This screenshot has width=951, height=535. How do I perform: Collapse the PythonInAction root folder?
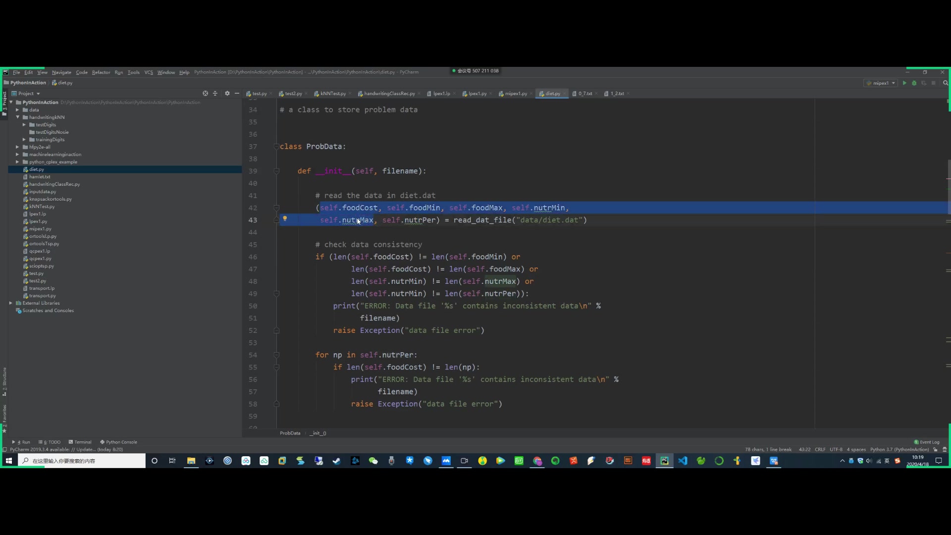tap(11, 103)
